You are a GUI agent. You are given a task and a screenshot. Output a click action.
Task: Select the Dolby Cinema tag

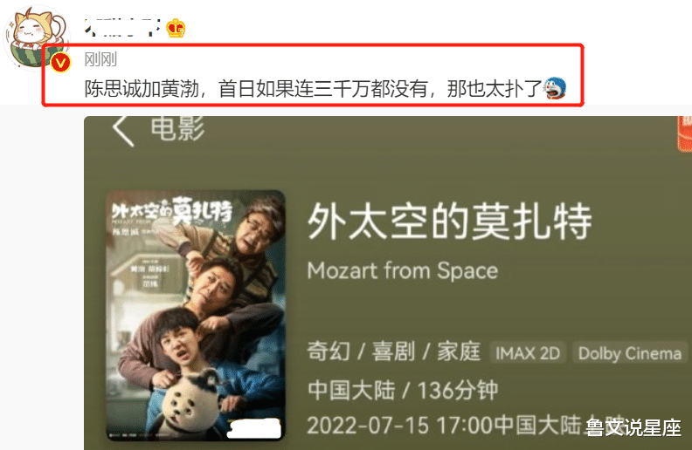630,353
